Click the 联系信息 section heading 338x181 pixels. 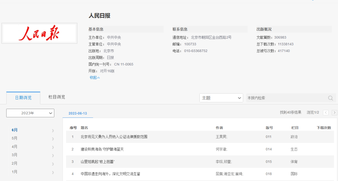[x=180, y=29]
